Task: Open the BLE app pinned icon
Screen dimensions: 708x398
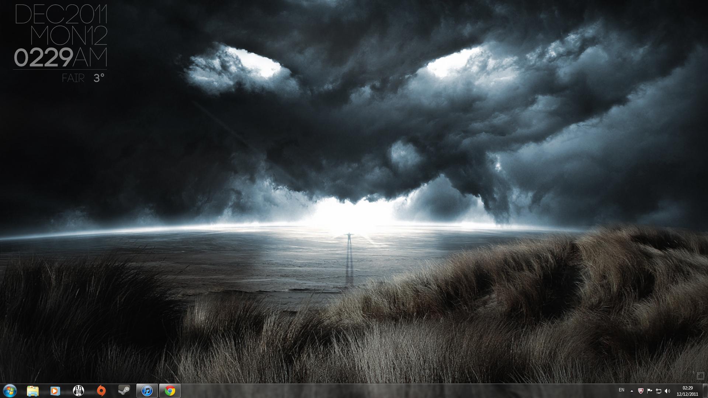Action: 78,391
